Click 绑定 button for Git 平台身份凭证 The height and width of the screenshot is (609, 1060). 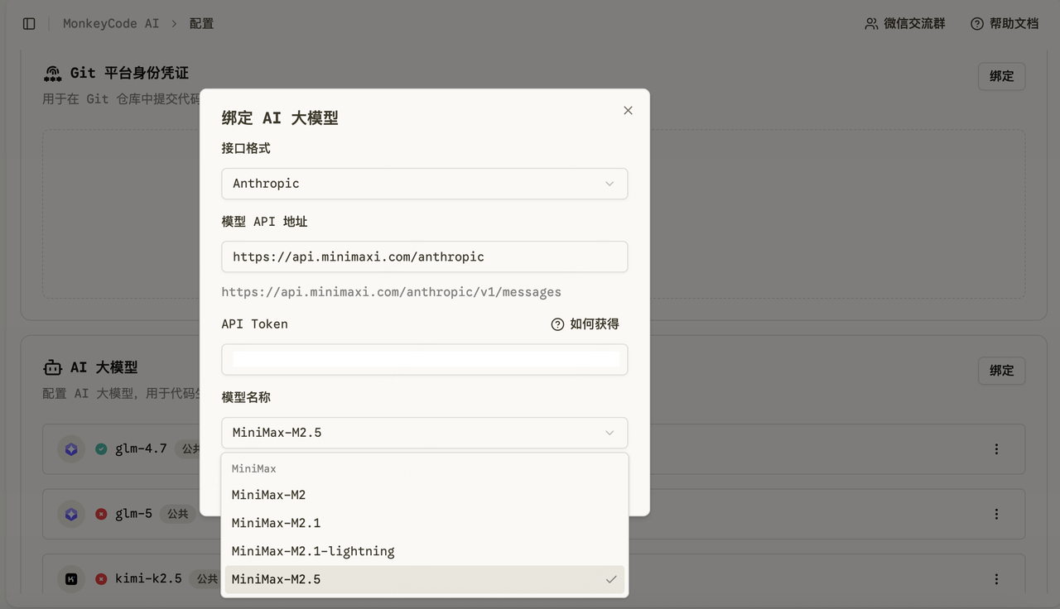click(1001, 76)
